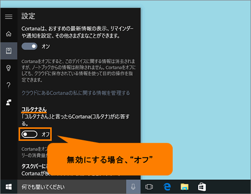Select the Notebook icon in sidebar
Image resolution: width=251 pixels, height=194 pixels.
[9, 51]
